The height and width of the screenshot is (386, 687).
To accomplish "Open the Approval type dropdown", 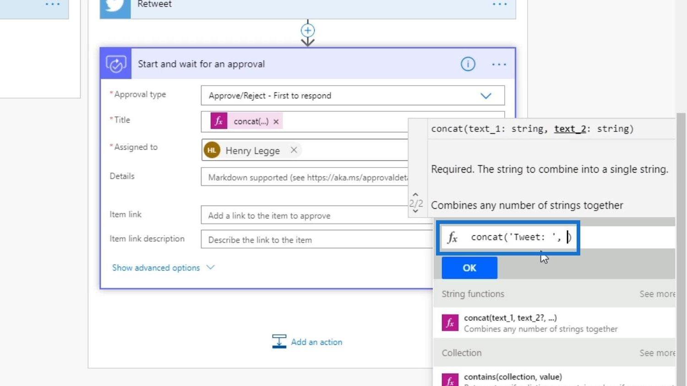I will [353, 95].
